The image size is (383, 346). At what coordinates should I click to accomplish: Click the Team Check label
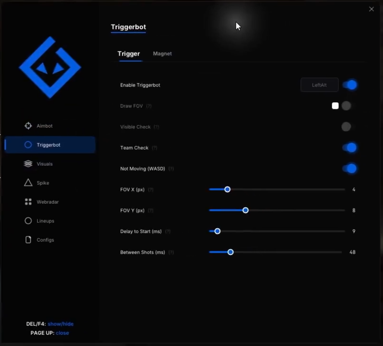134,148
